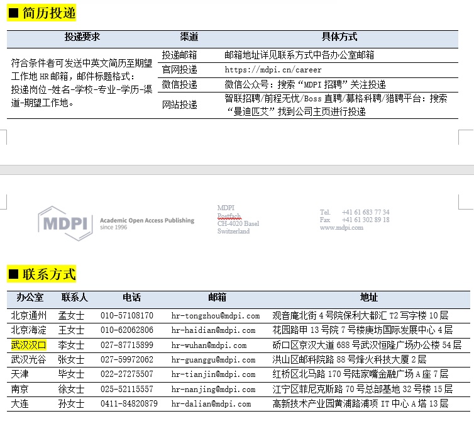
Task: Click the contact name 孟女士
Action: pyautogui.click(x=71, y=316)
